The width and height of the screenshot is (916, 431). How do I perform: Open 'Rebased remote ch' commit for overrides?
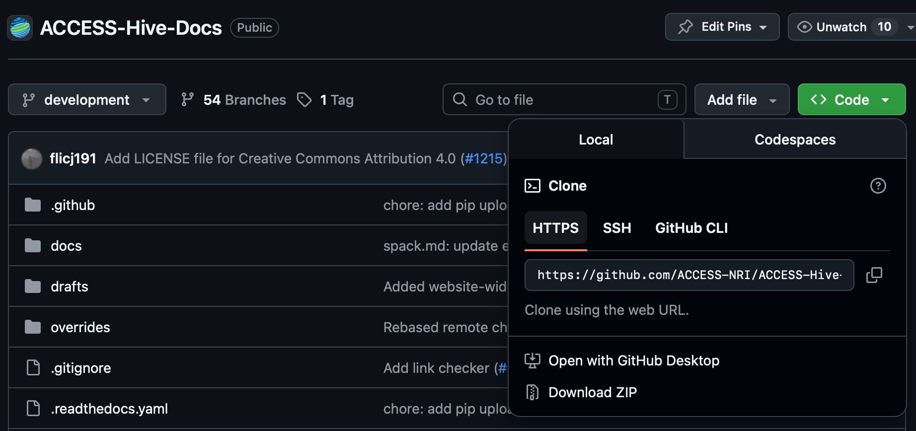click(445, 327)
